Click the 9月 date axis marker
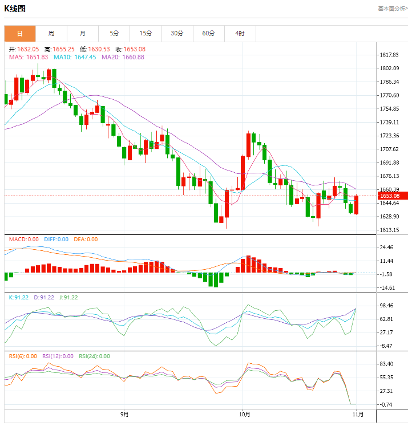Viewport: 408px width, 426px height. 124,413
